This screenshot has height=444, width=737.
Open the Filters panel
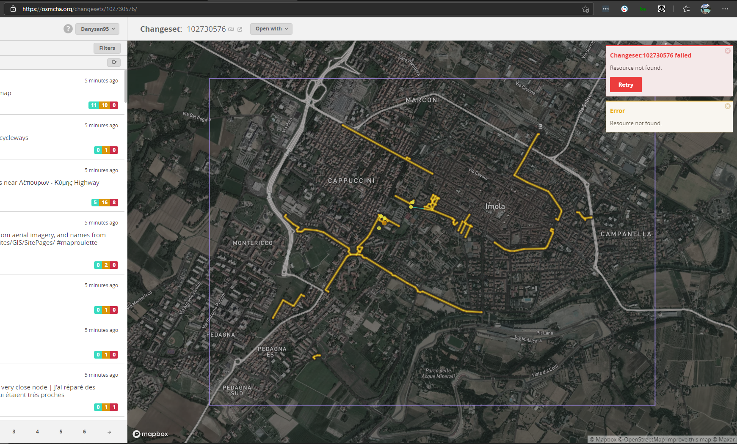pyautogui.click(x=107, y=48)
